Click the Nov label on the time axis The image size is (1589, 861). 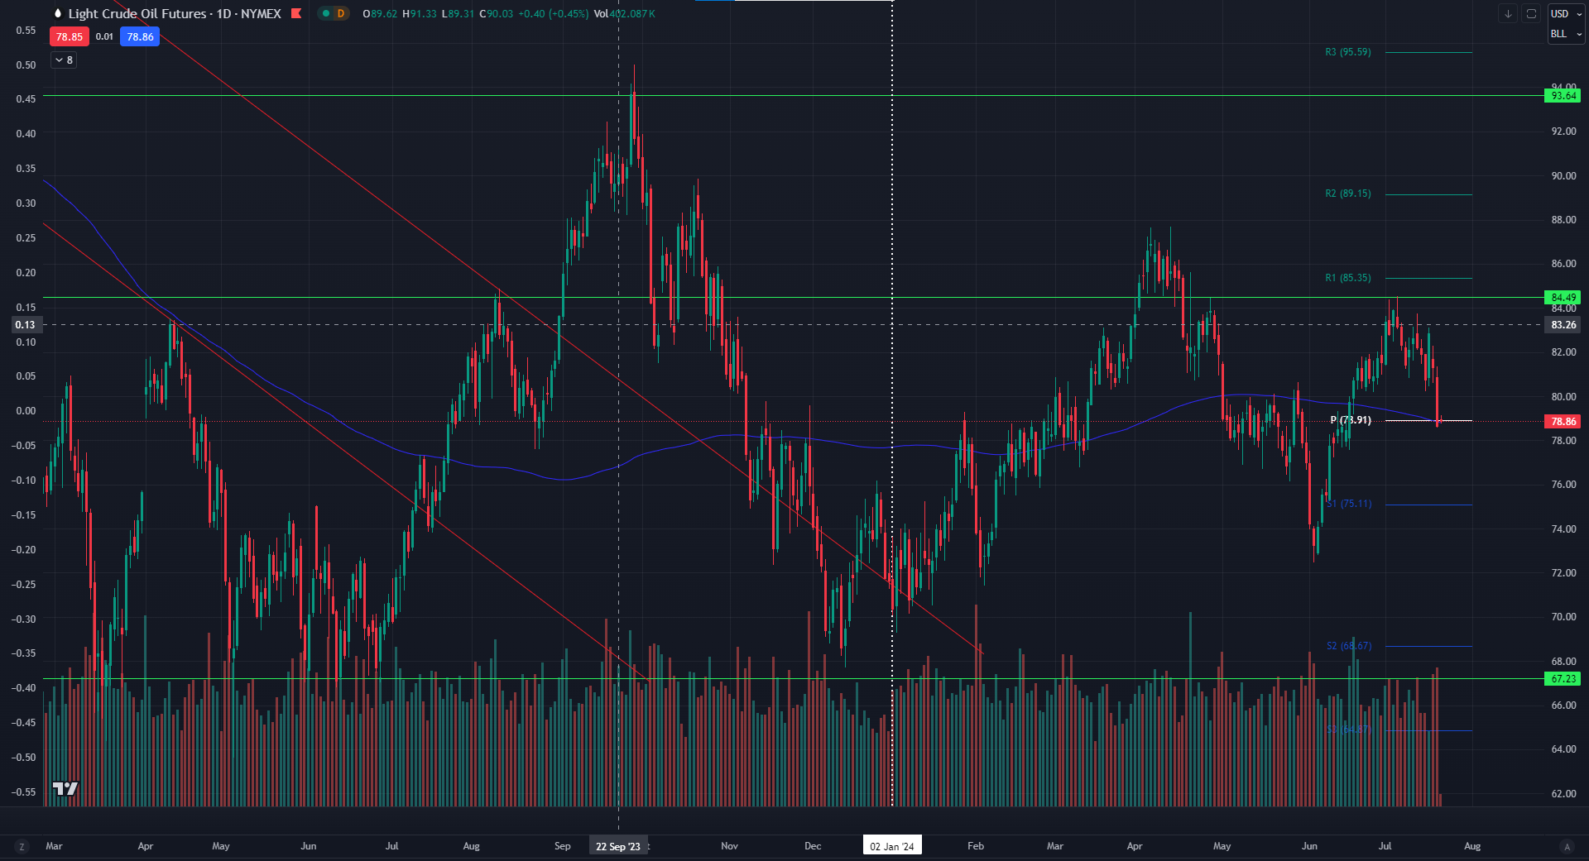point(729,846)
